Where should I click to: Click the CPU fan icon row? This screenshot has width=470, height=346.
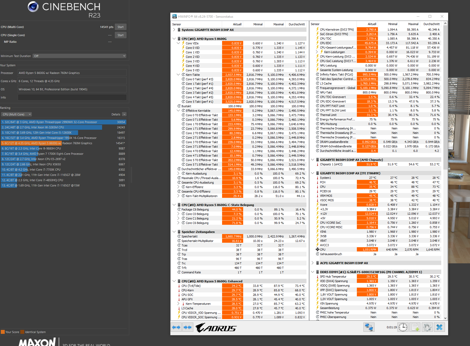(318, 250)
